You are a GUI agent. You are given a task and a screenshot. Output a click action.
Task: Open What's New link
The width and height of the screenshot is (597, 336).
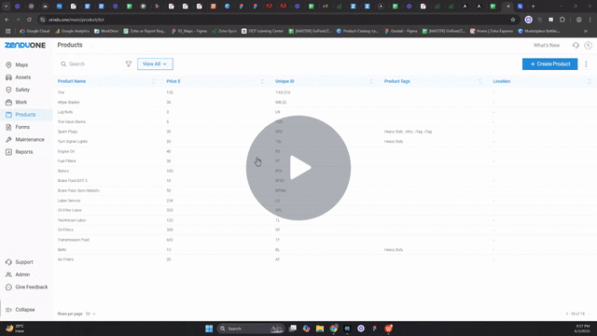coord(547,46)
